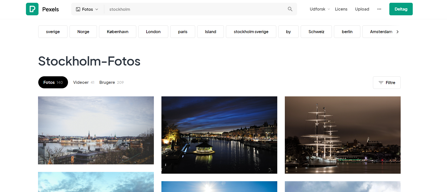This screenshot has width=447, height=192.
Task: Focus the stockholm search input field
Action: [196, 9]
